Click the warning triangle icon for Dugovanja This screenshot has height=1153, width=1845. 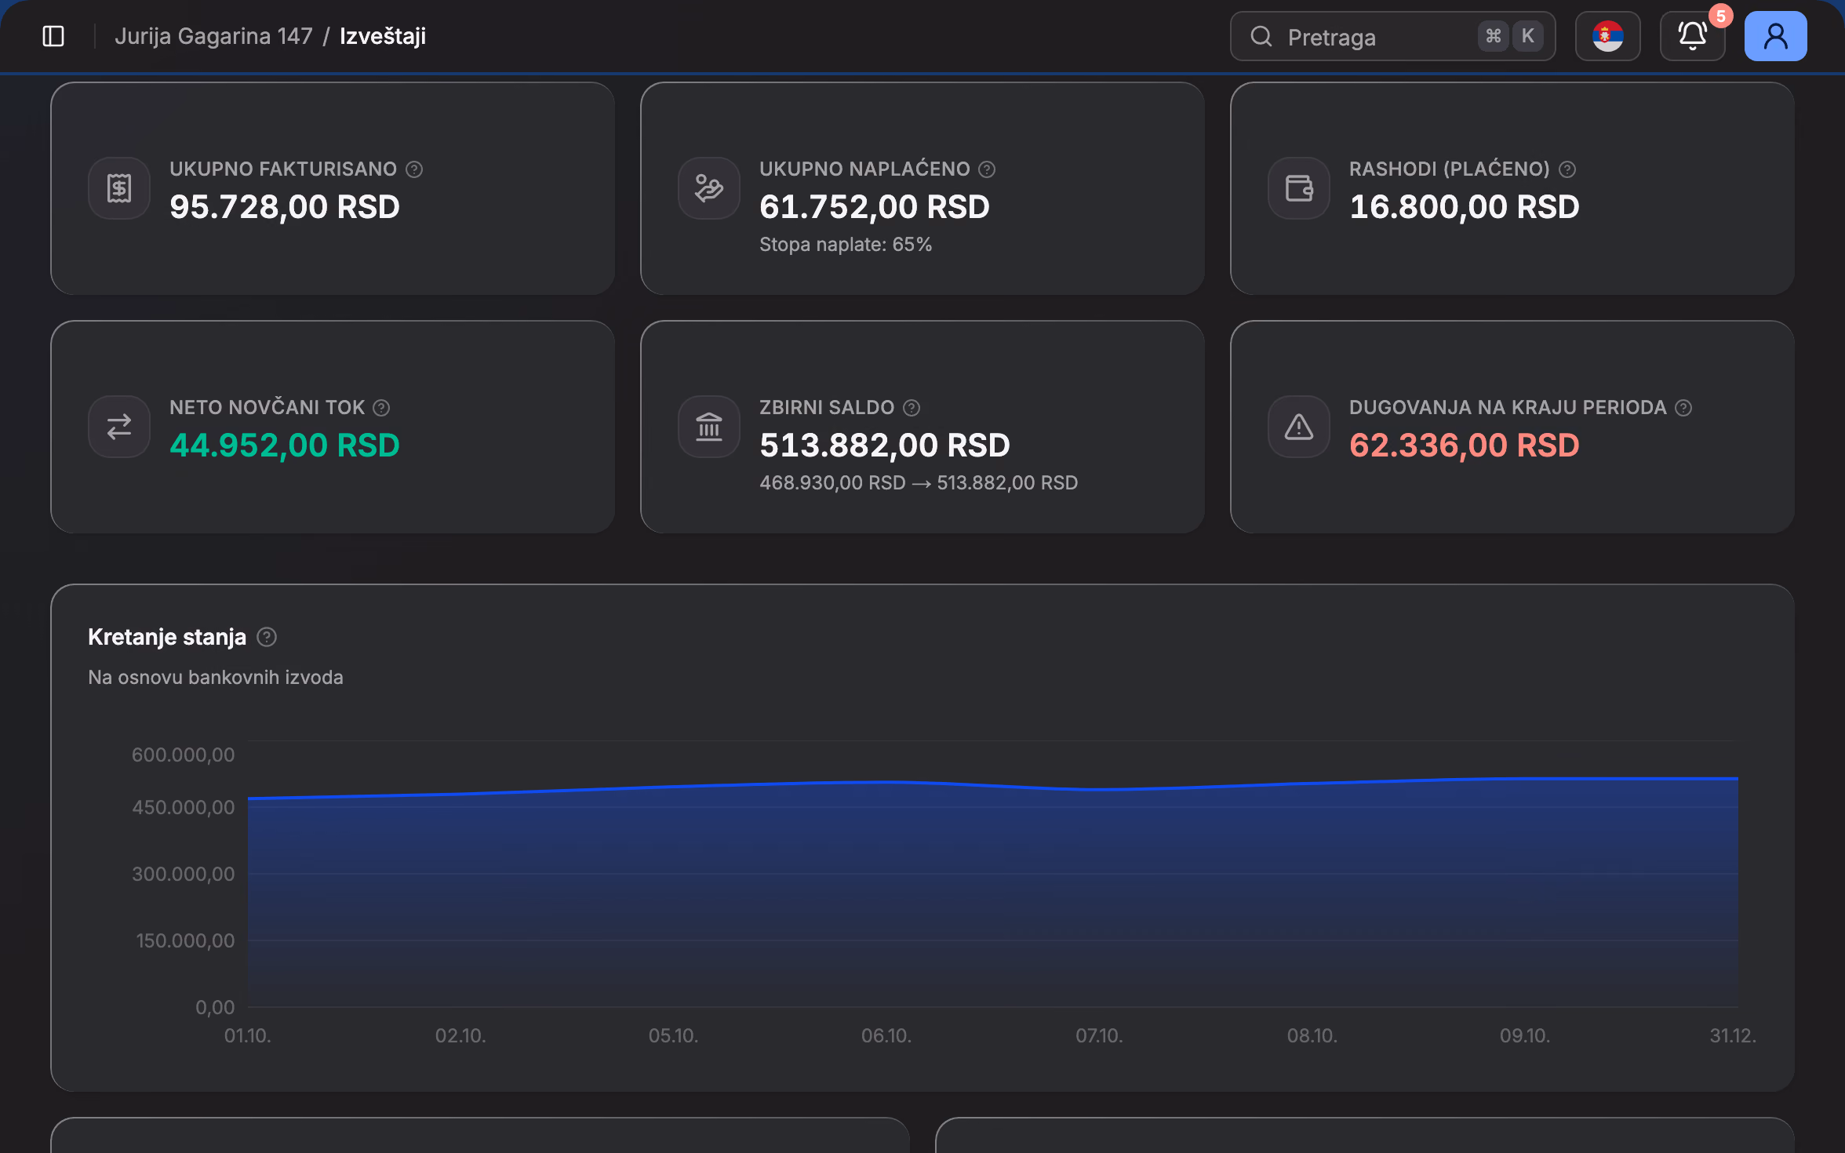tap(1299, 427)
